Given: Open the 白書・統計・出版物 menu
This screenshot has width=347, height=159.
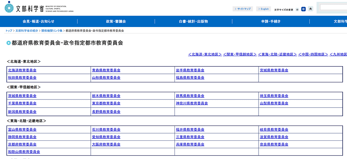Looking at the screenshot, I should 193,21.
